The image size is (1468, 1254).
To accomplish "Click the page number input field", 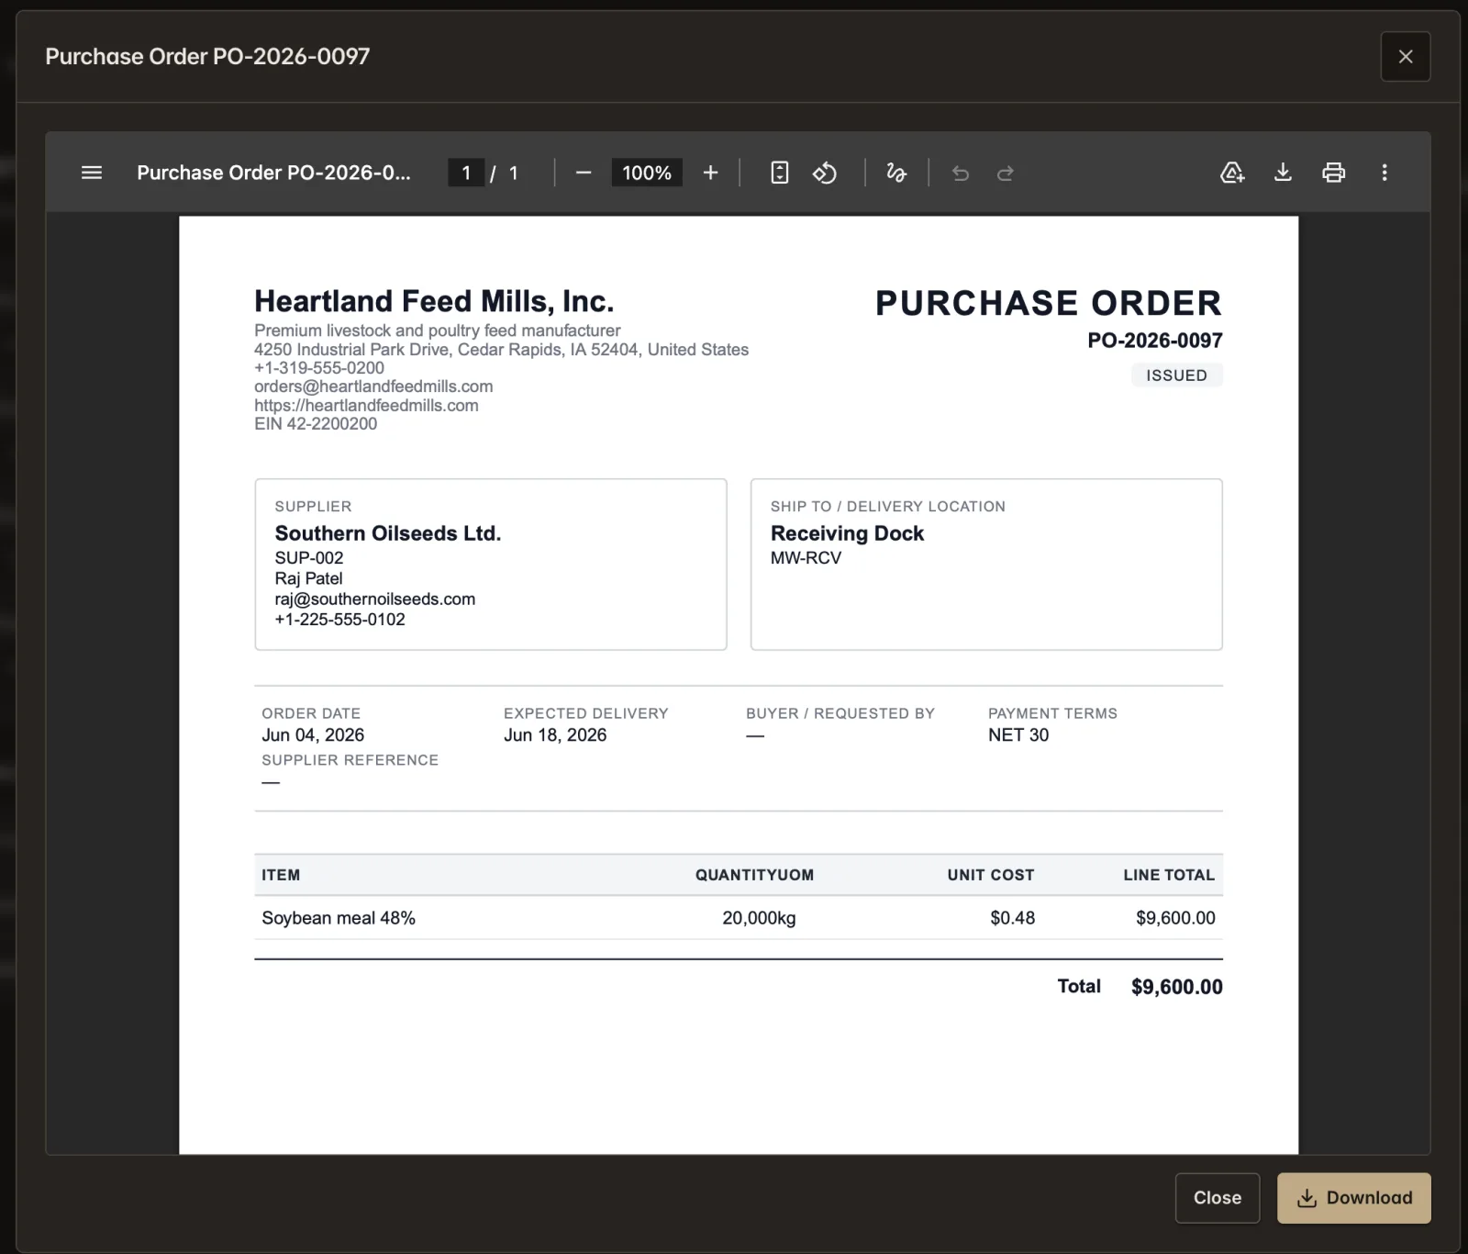I will pyautogui.click(x=466, y=173).
